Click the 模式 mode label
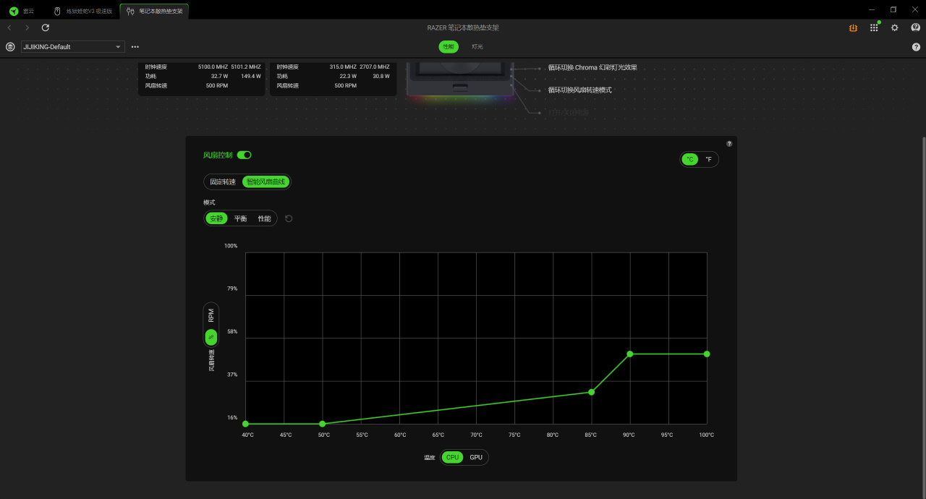 click(x=209, y=202)
